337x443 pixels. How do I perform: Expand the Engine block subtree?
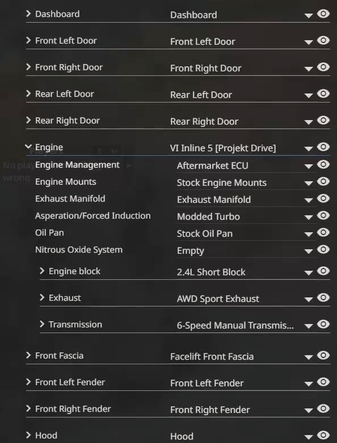pyautogui.click(x=42, y=271)
